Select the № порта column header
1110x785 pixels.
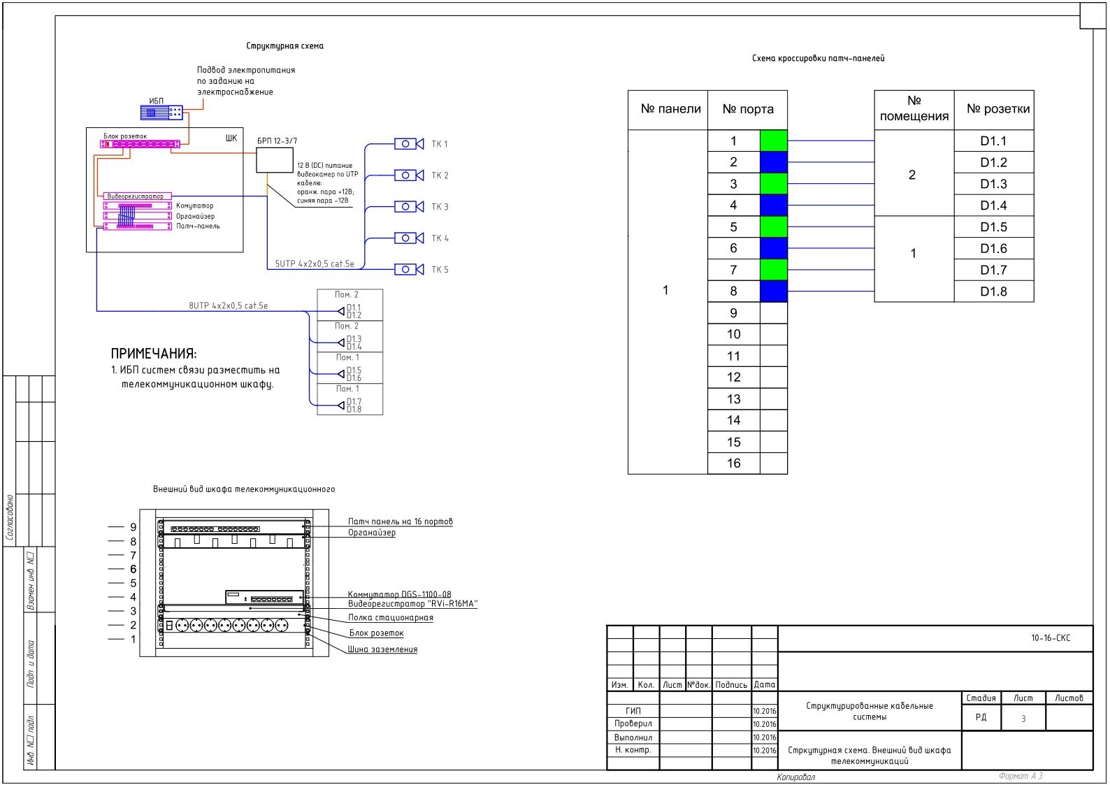[x=748, y=110]
